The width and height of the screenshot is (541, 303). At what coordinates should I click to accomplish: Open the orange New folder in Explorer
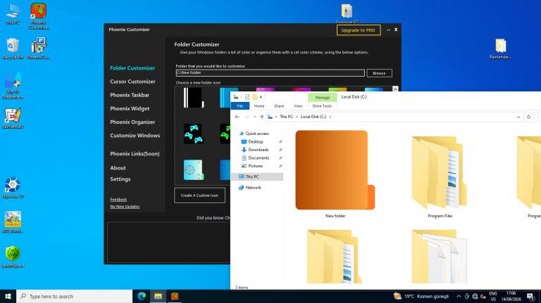coord(335,174)
